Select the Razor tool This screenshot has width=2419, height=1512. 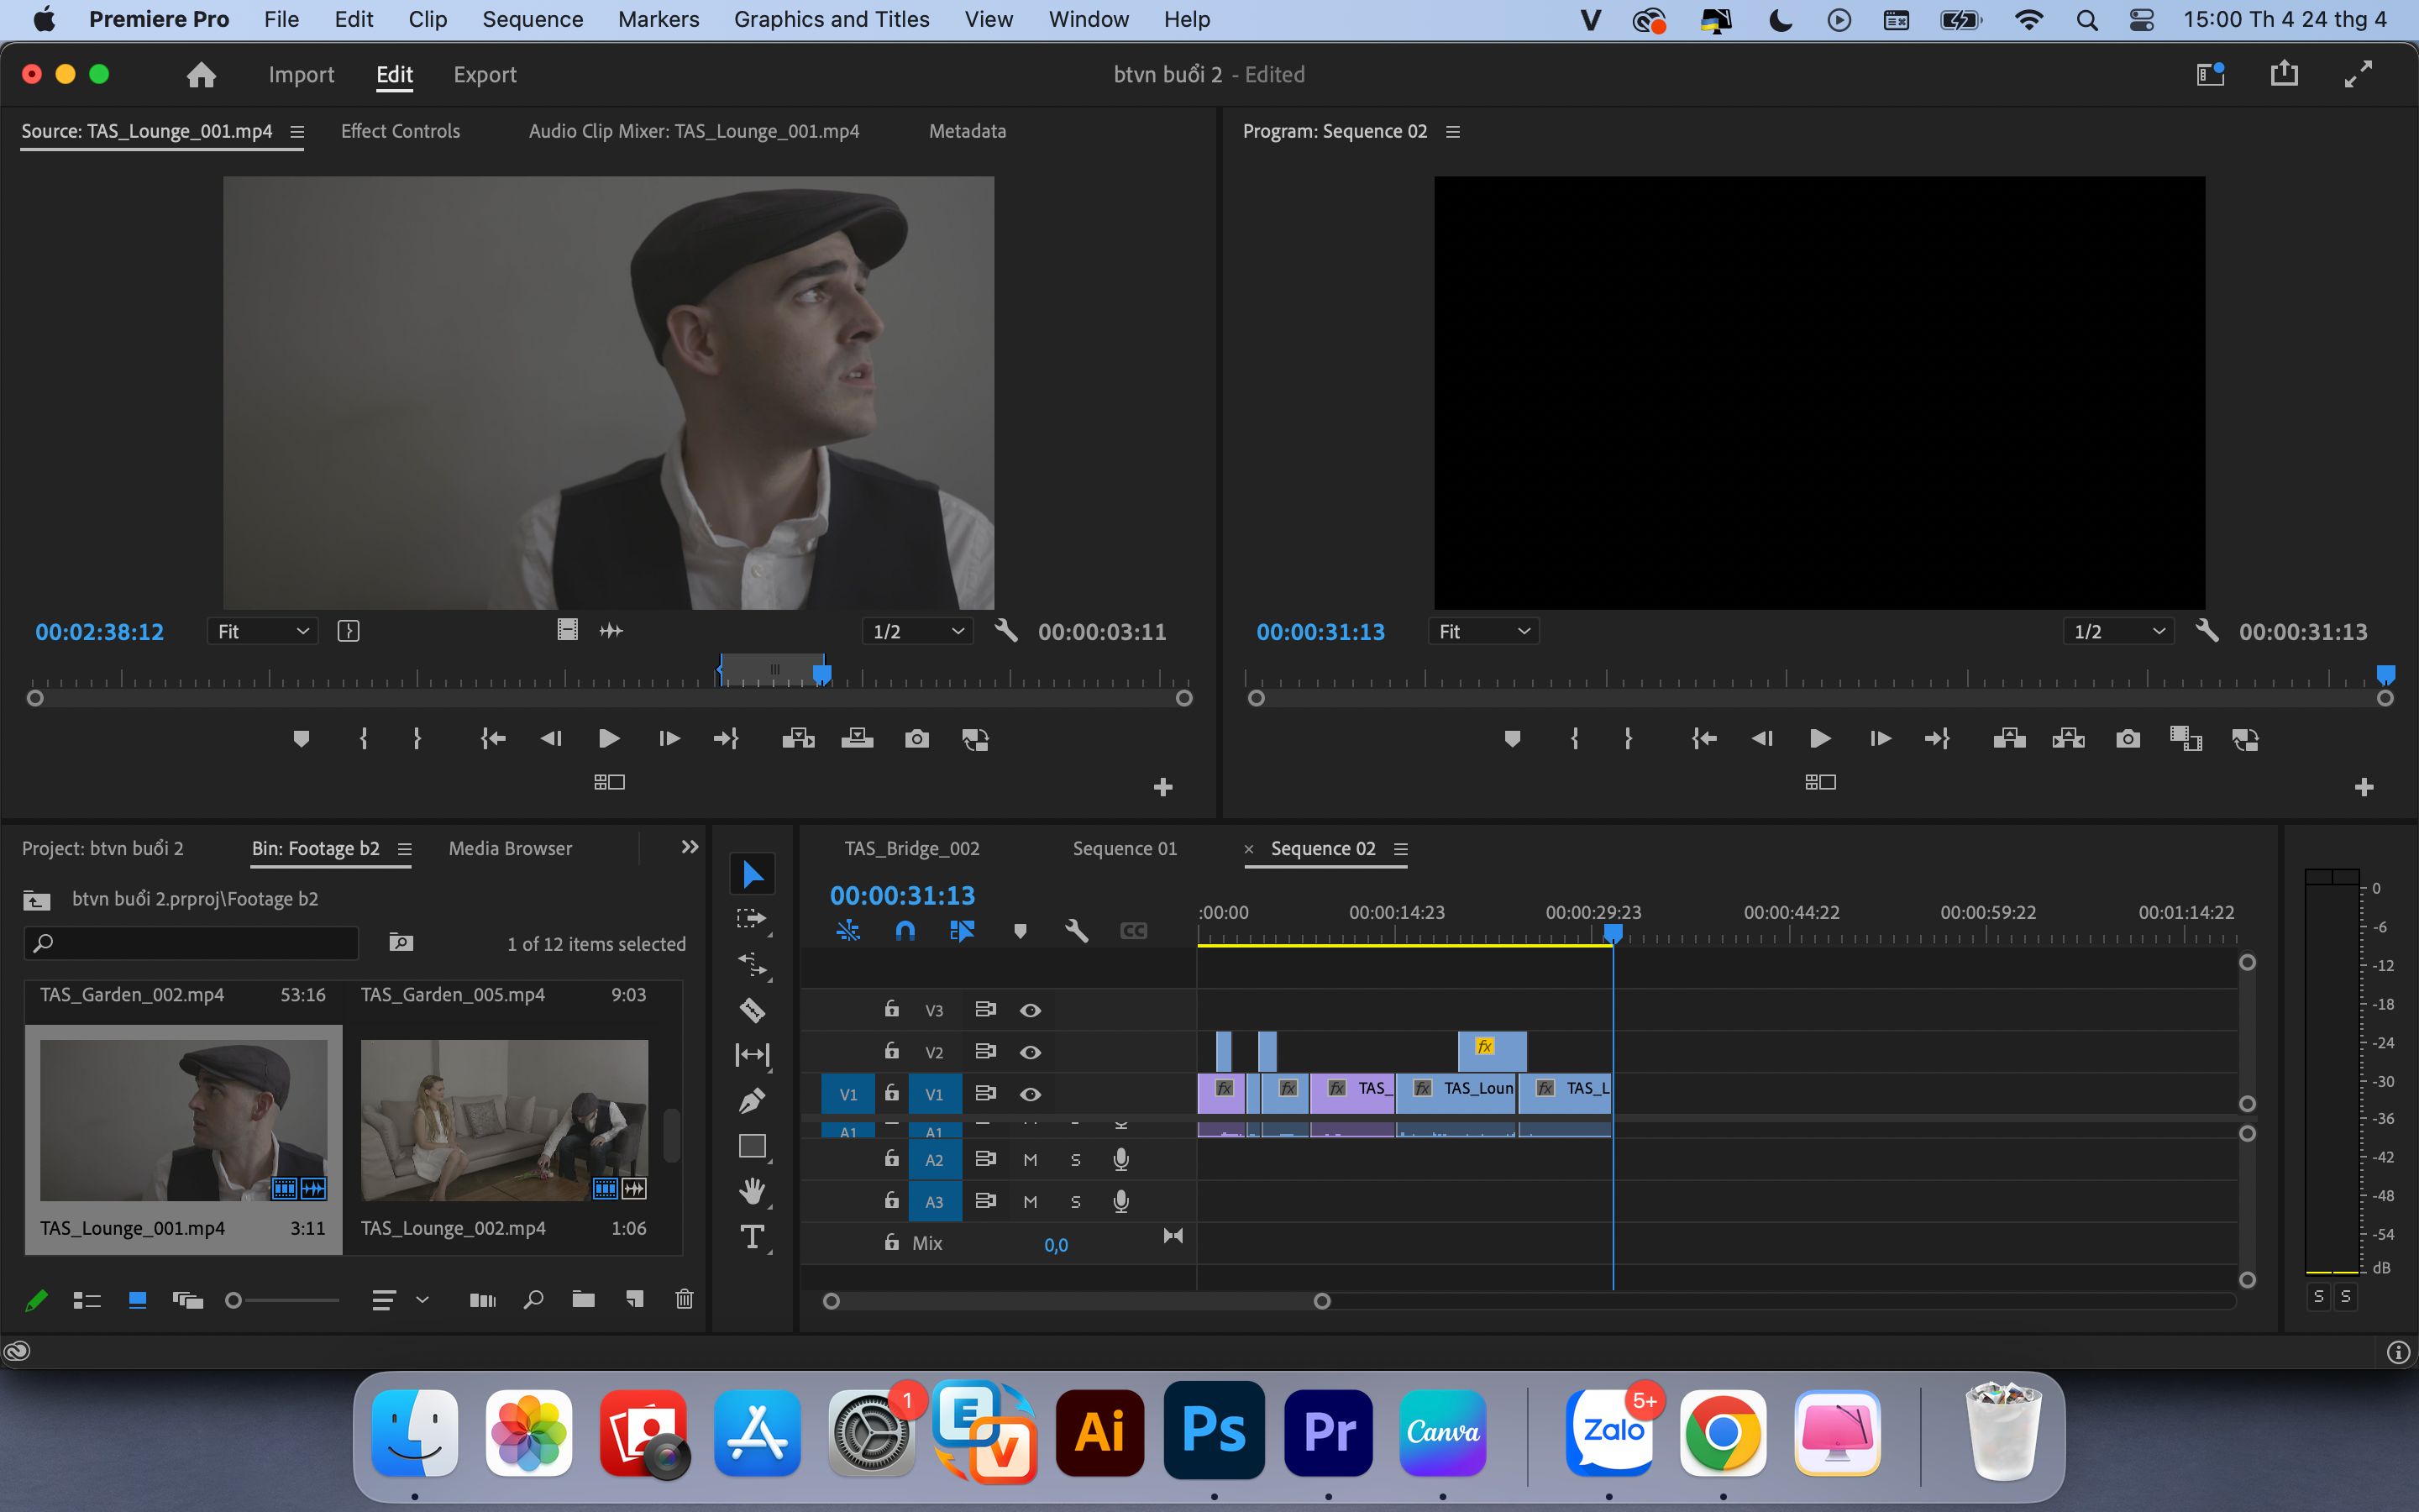pyautogui.click(x=752, y=1010)
